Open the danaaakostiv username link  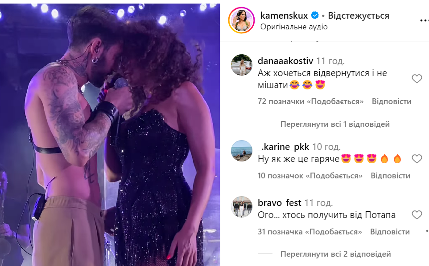tap(285, 60)
